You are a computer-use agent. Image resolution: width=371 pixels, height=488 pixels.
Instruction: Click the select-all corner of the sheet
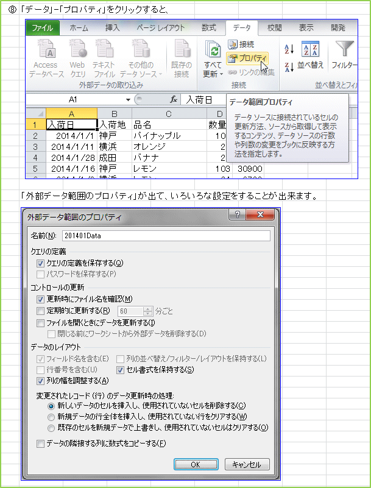coord(35,113)
